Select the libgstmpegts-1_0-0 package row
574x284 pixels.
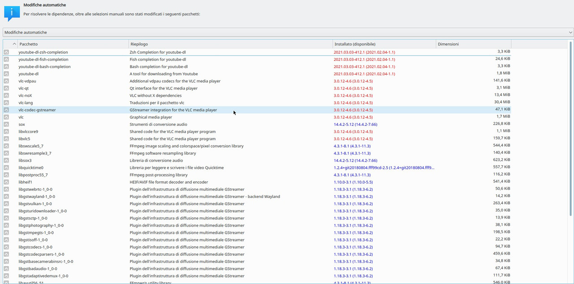(257, 232)
